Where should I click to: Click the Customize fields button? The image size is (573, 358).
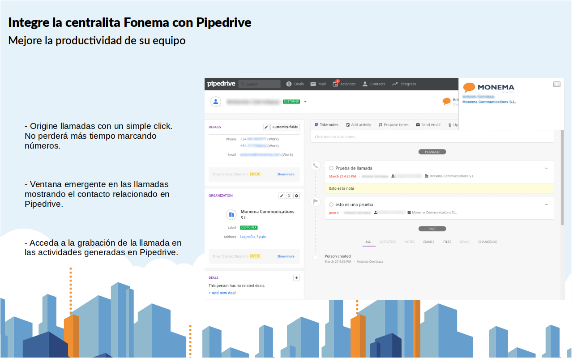pyautogui.click(x=285, y=127)
